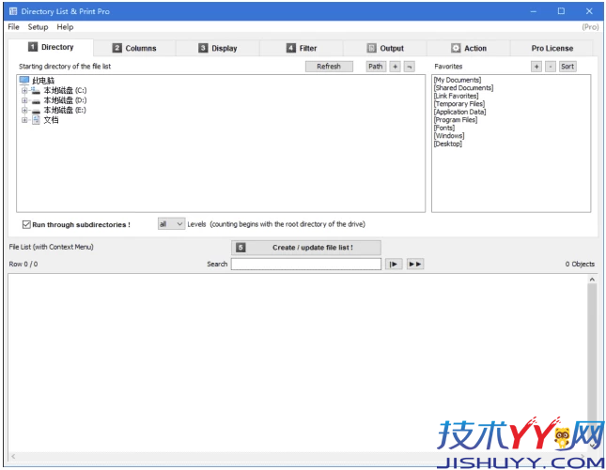Click the file list scroll up arrow
The width and height of the screenshot is (606, 470).
coord(592,279)
